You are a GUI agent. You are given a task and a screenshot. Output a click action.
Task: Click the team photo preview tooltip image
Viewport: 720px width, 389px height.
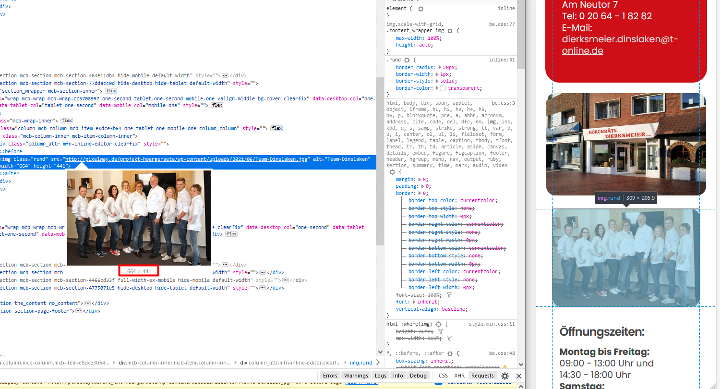(139, 218)
